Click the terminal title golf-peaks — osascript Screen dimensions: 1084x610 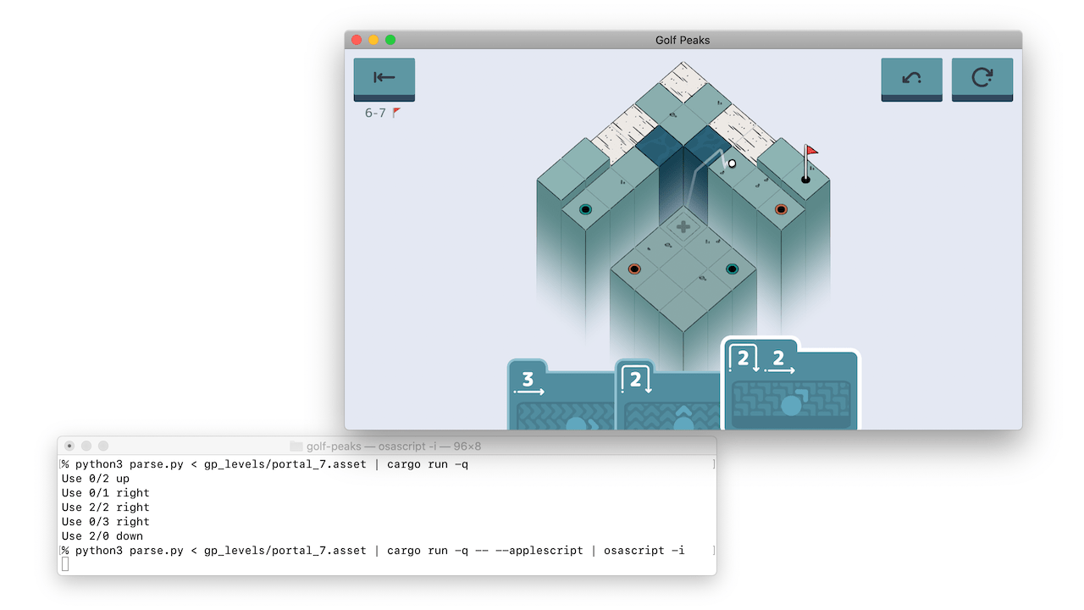[x=394, y=446]
